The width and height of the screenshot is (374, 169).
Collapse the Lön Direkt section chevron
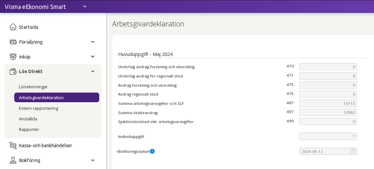coord(93,71)
